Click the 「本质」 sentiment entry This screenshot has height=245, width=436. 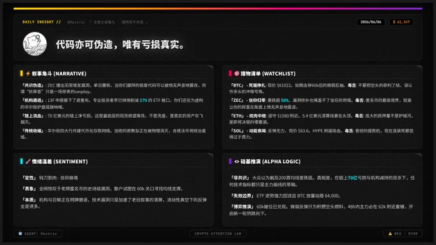click(x=113, y=203)
